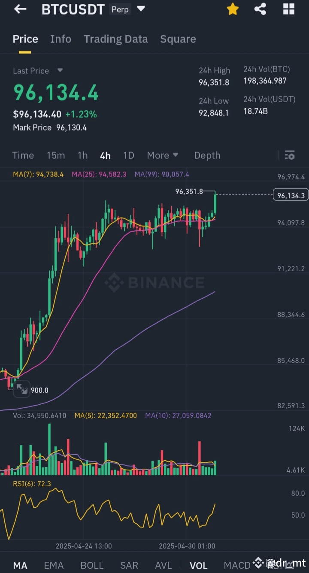The image size is (309, 573).
Task: Switch to the 1D timeframe
Action: (x=128, y=155)
